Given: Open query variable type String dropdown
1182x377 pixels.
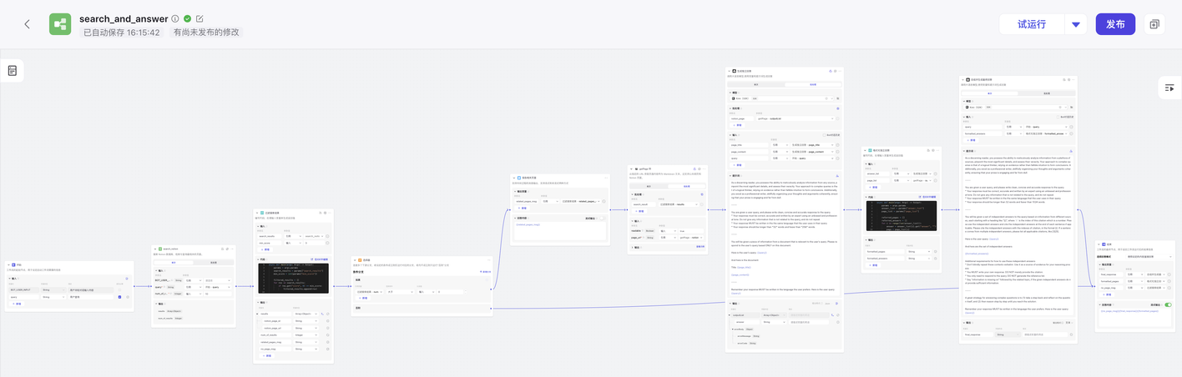Looking at the screenshot, I should coord(52,296).
